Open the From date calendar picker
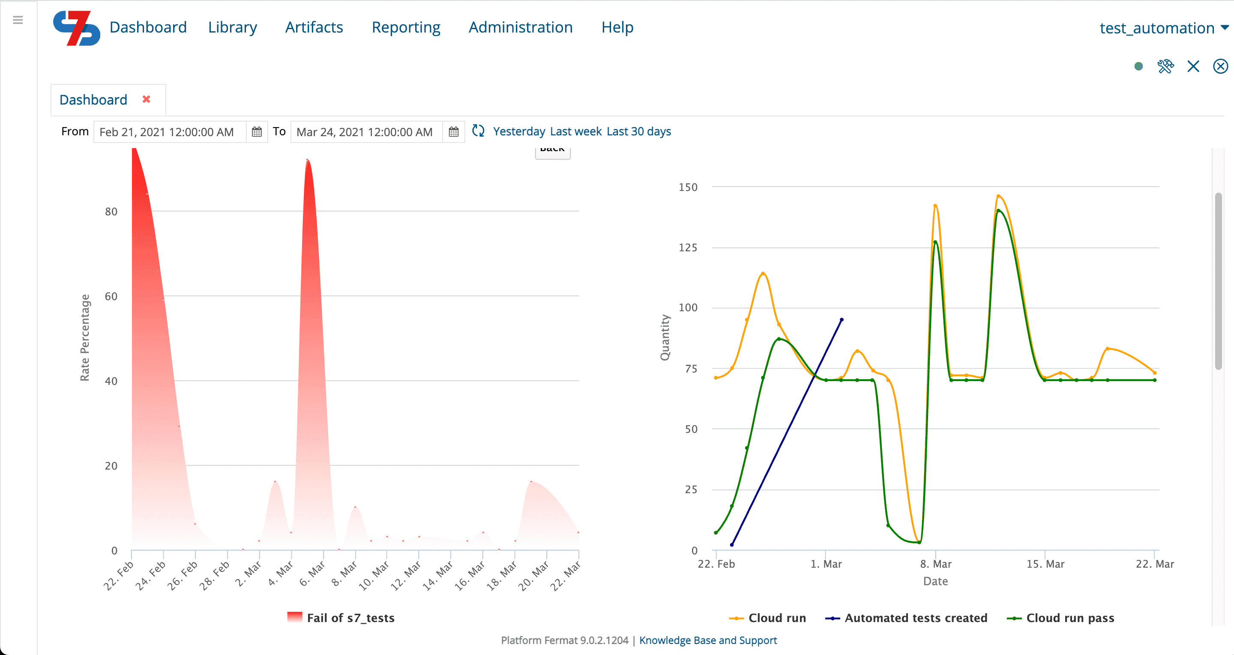1234x655 pixels. (257, 132)
